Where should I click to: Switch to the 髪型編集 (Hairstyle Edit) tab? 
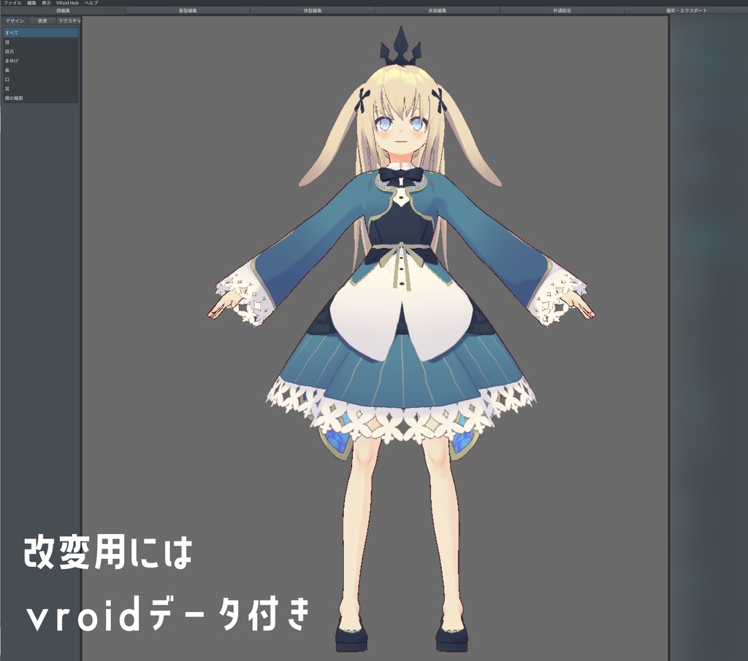[187, 10]
